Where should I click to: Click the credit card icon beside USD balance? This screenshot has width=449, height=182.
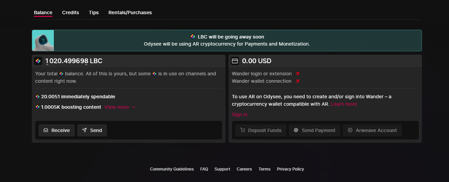click(235, 61)
